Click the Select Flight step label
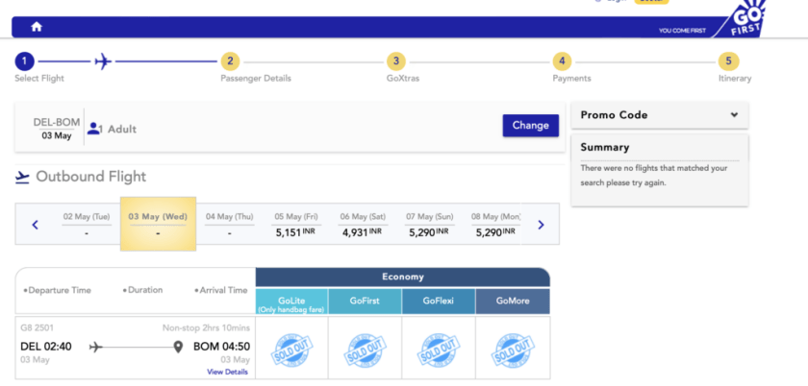The width and height of the screenshot is (808, 386). 39,79
